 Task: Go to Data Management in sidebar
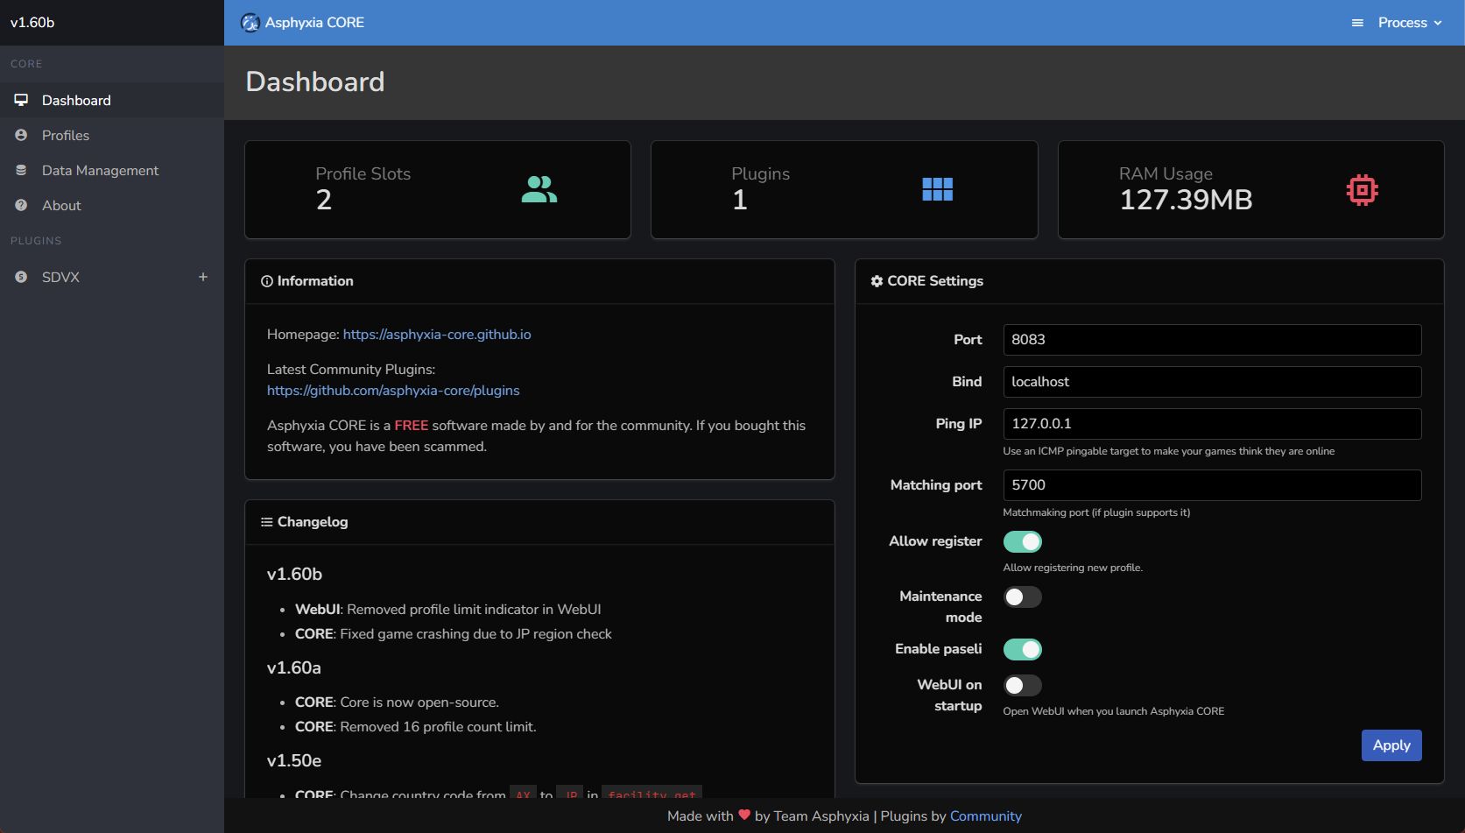pyautogui.click(x=100, y=171)
